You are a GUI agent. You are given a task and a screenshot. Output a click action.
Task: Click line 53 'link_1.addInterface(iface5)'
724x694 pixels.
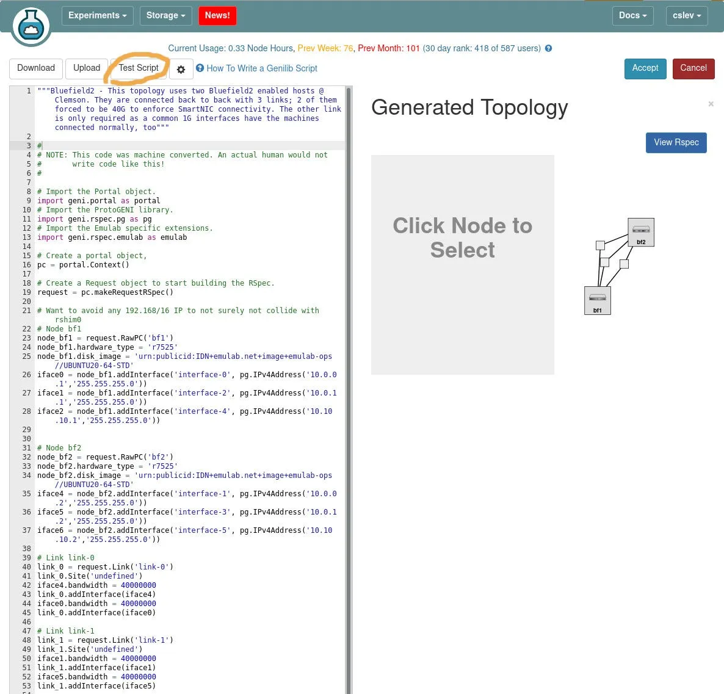coord(96,686)
